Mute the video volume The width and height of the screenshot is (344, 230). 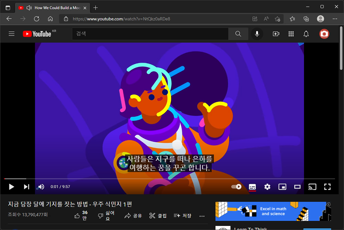tap(41, 187)
